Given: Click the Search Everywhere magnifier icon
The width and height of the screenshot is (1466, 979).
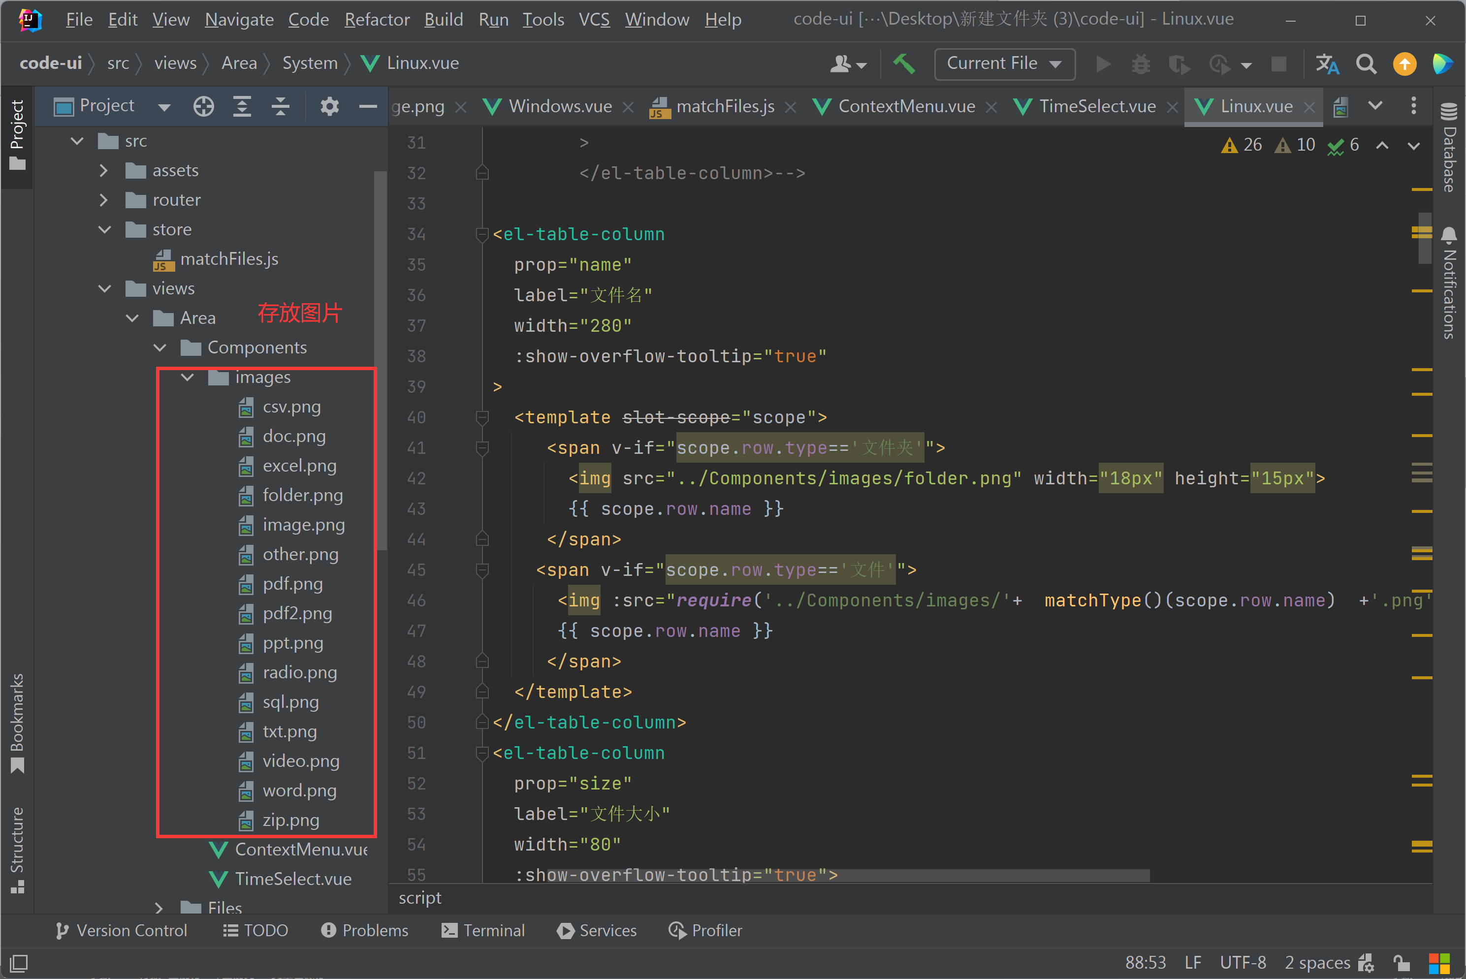Looking at the screenshot, I should 1366,63.
